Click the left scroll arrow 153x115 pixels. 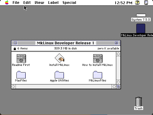tap(13, 87)
